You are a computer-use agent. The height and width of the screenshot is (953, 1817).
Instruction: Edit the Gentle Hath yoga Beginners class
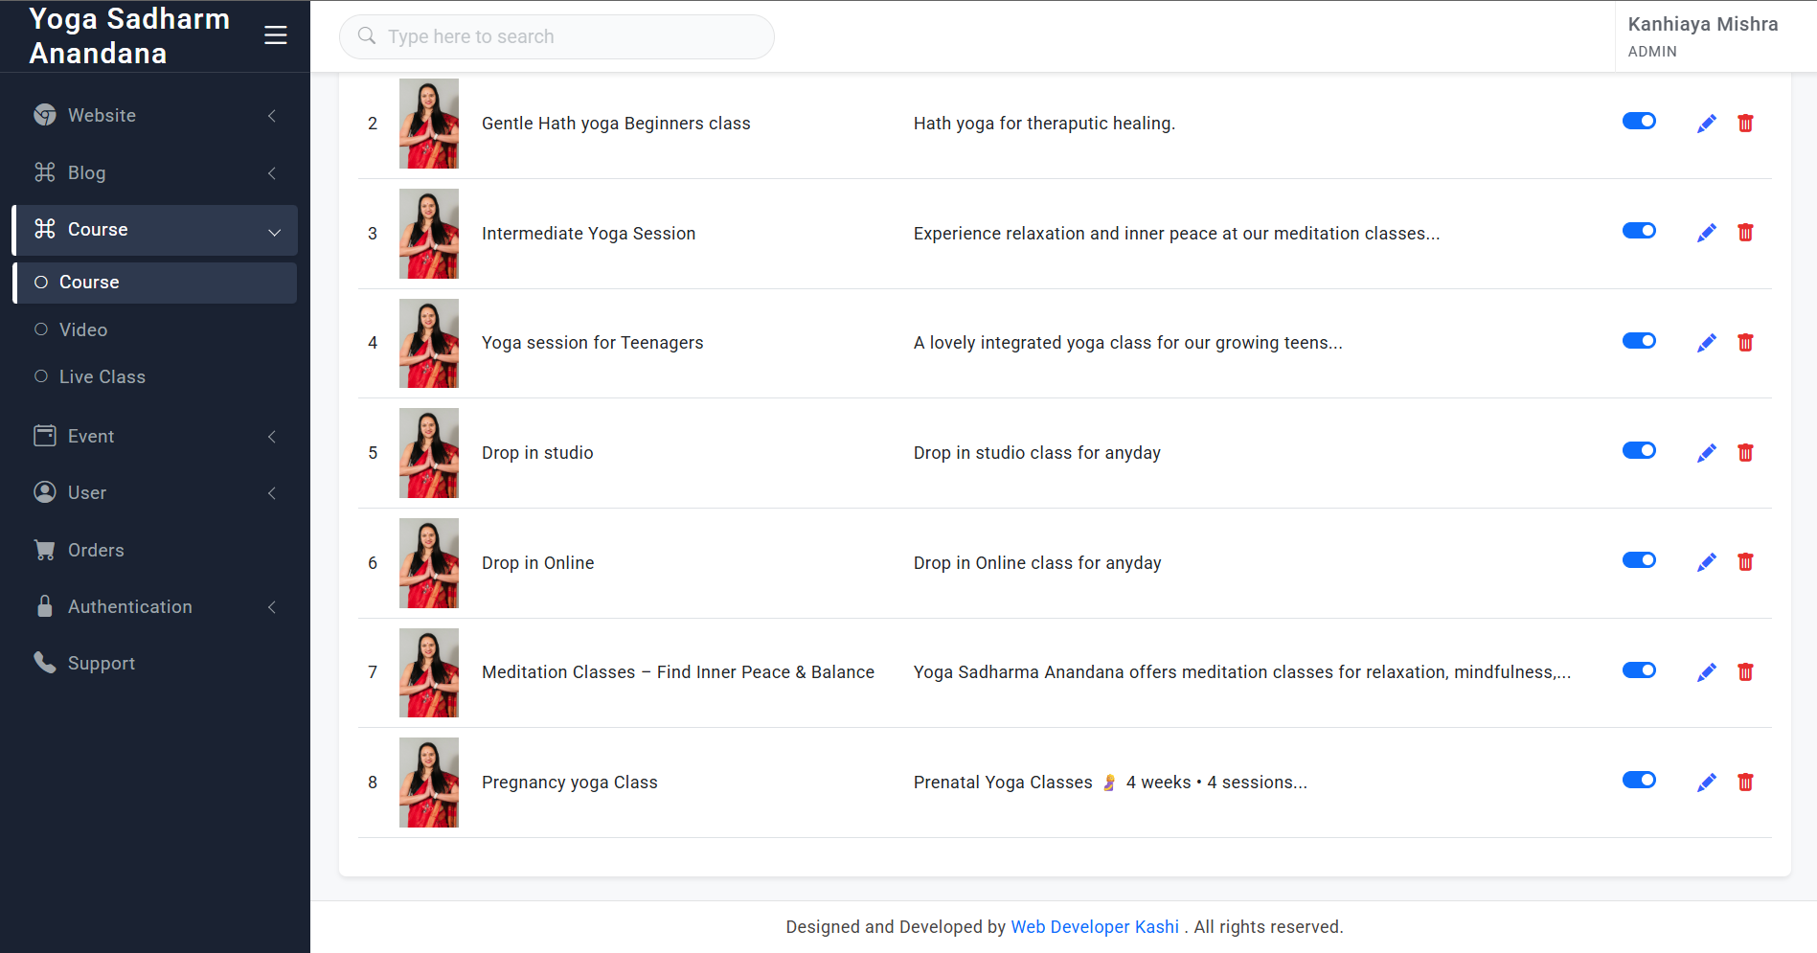pyautogui.click(x=1706, y=124)
